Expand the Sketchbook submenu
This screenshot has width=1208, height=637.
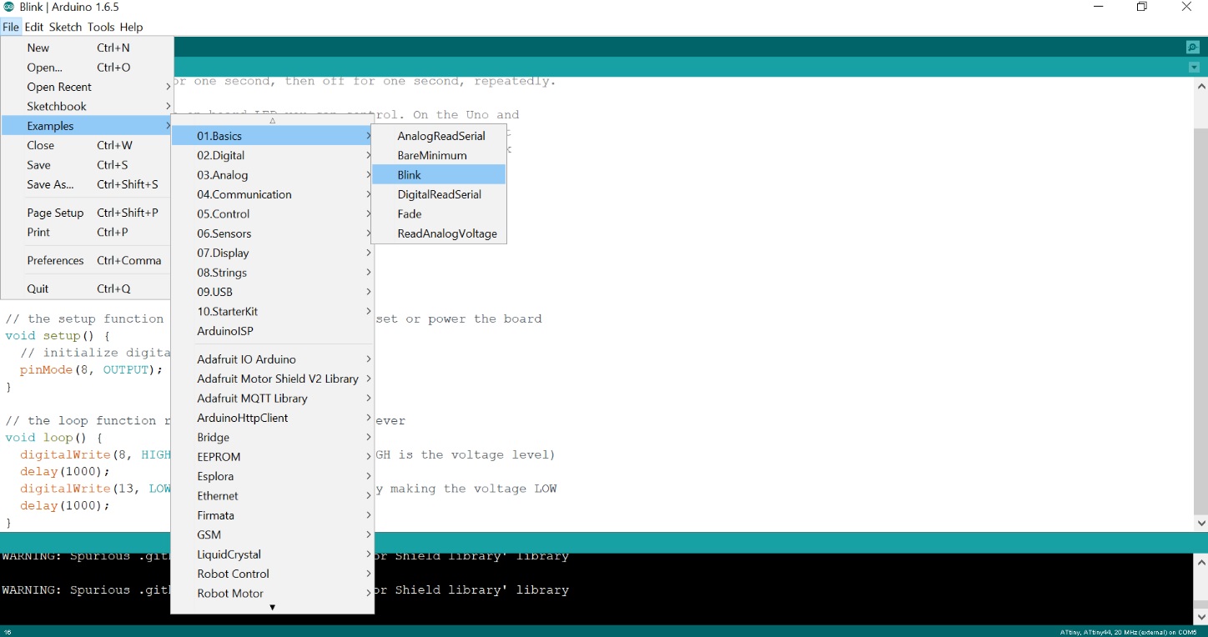point(87,106)
